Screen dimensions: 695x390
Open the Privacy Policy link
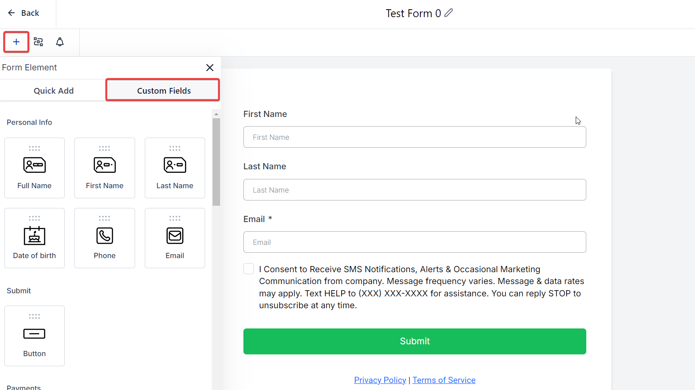pos(380,380)
